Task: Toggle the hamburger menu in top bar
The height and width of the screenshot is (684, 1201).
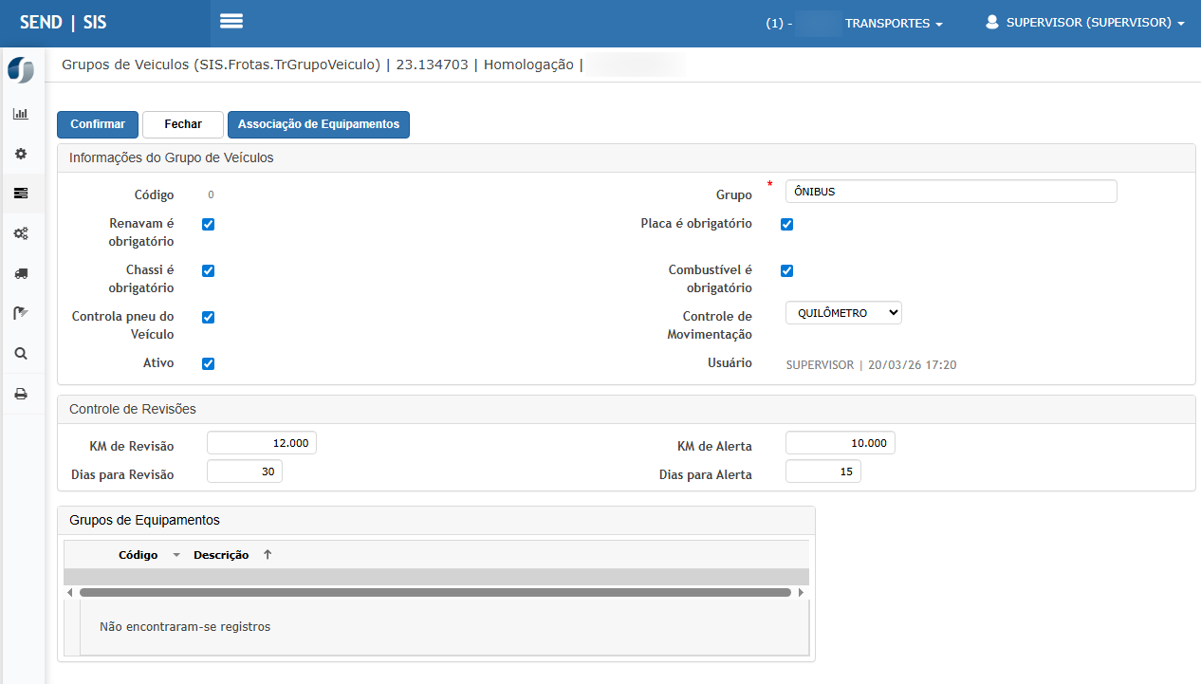Action: click(x=231, y=22)
